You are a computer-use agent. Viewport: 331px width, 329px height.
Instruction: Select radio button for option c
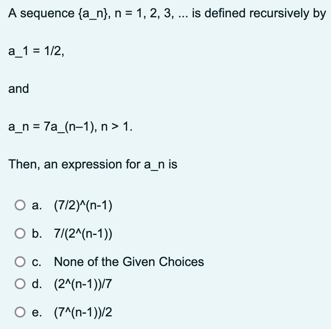19,261
